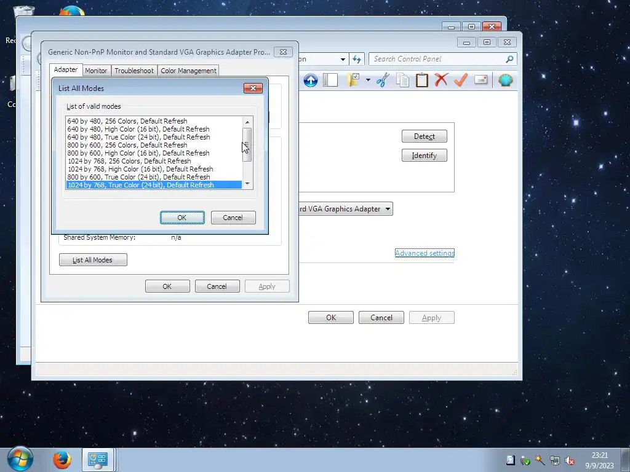Click OK in adapter properties dialog
The height and width of the screenshot is (472, 630).
click(x=167, y=286)
